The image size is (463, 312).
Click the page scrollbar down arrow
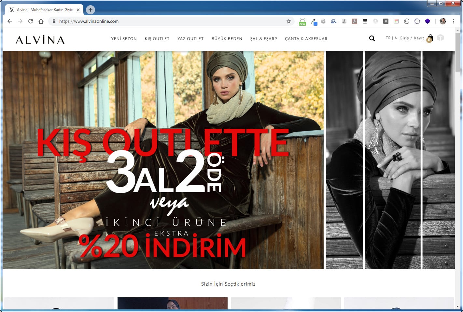(x=457, y=306)
